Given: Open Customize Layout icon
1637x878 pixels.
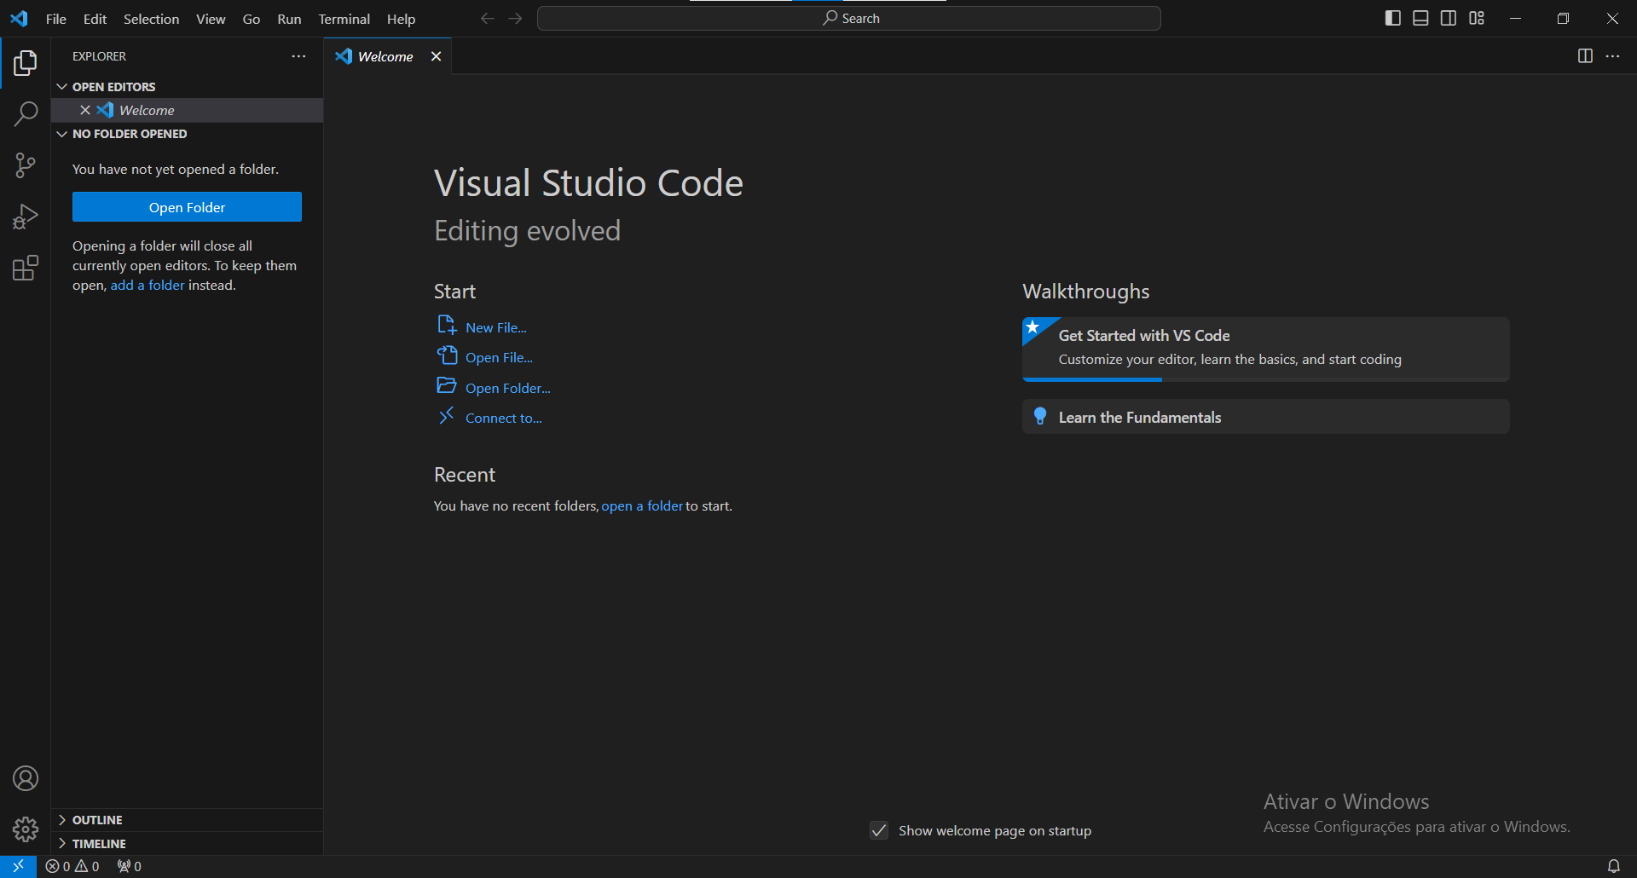Looking at the screenshot, I should pyautogui.click(x=1477, y=18).
